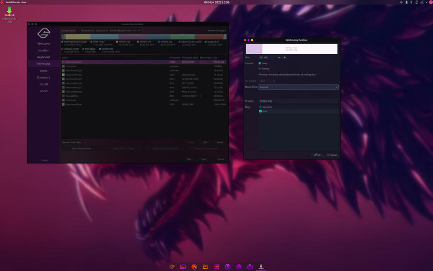433x271 pixels.
Task: Click the Edit partition button in installer
Action: (205, 142)
